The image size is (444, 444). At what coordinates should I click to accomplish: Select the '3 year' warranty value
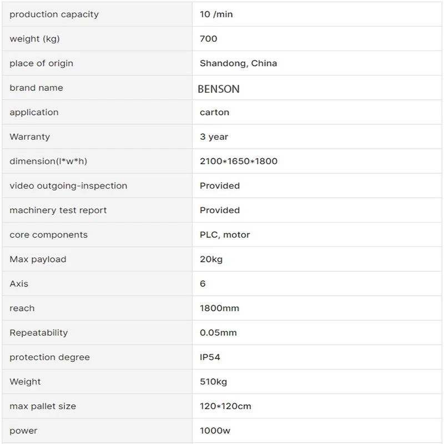(x=214, y=137)
